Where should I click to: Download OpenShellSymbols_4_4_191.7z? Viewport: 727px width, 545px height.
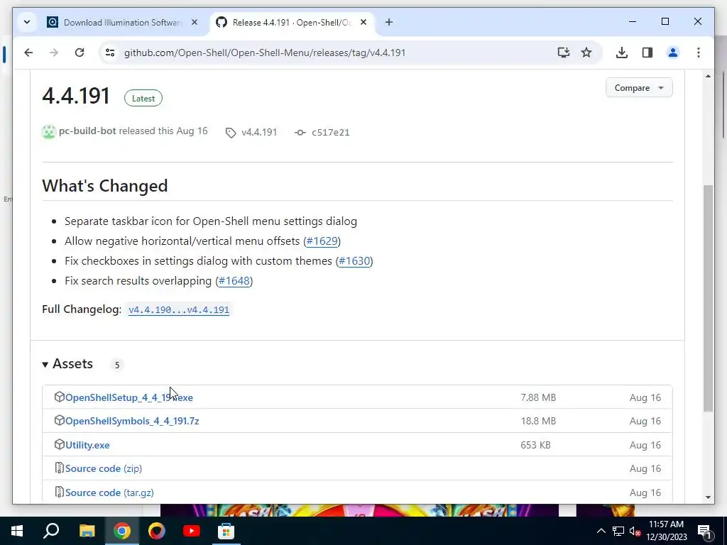(132, 422)
